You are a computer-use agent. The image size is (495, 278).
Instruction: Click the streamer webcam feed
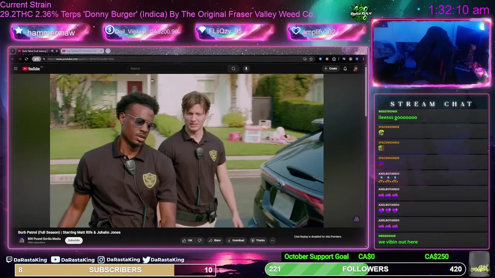click(431, 53)
